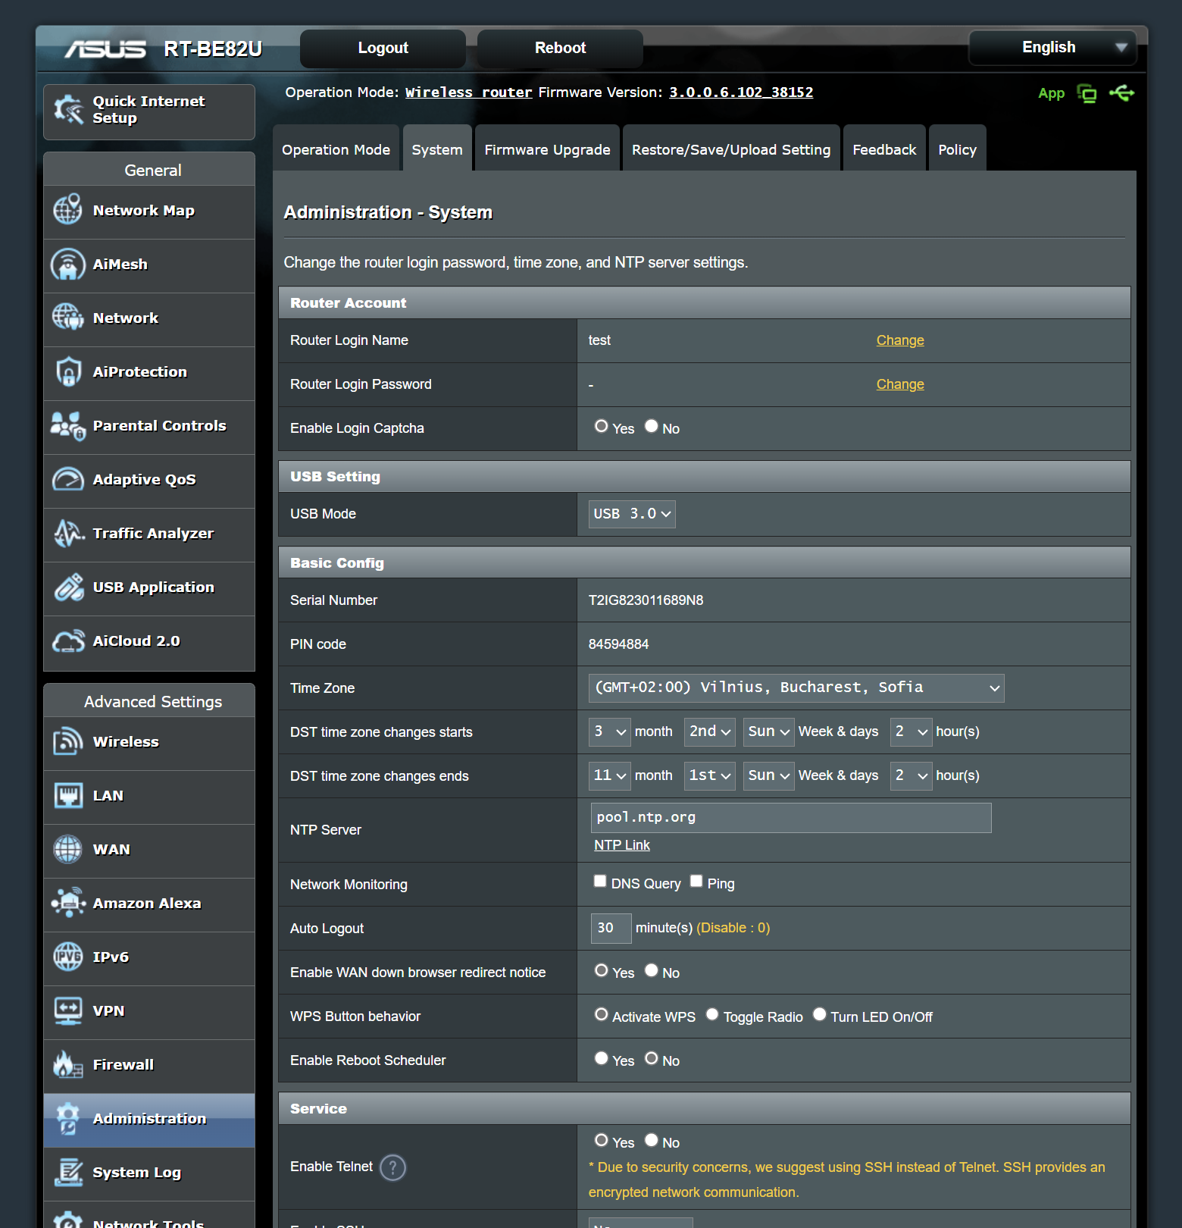This screenshot has width=1182, height=1228.
Task: Open the Wireless router operation mode link
Action: click(469, 92)
